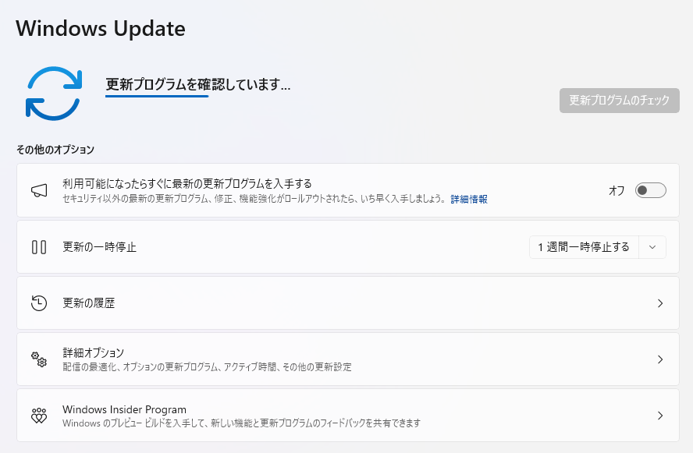Click the 更新の履歴 label
The height and width of the screenshot is (453, 693).
(88, 303)
